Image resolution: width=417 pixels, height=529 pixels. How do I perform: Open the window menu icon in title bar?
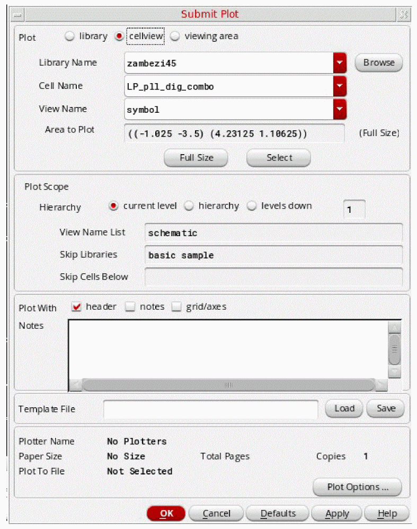(17, 15)
